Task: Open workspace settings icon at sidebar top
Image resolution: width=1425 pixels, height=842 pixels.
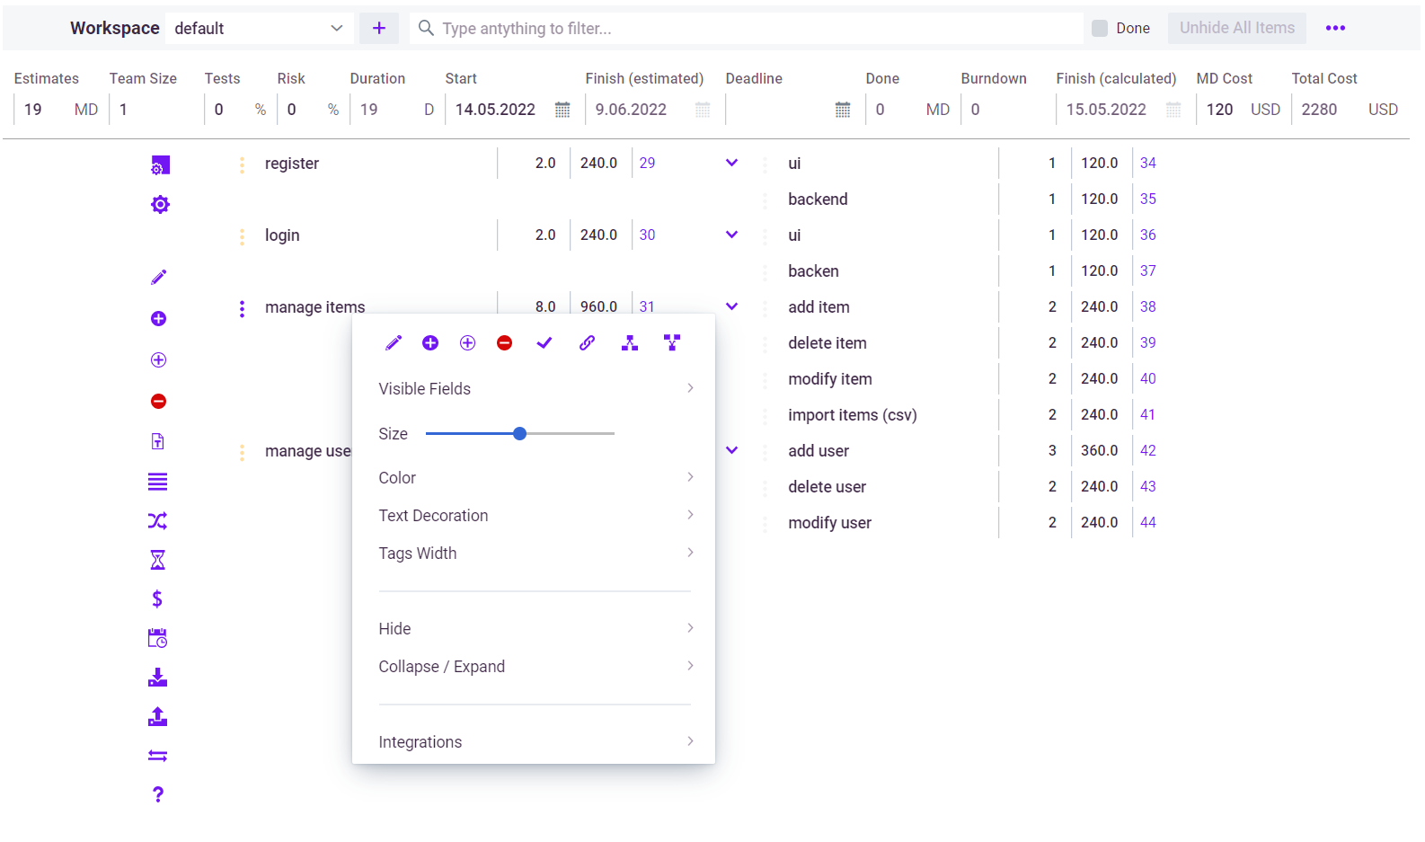Action: (160, 165)
